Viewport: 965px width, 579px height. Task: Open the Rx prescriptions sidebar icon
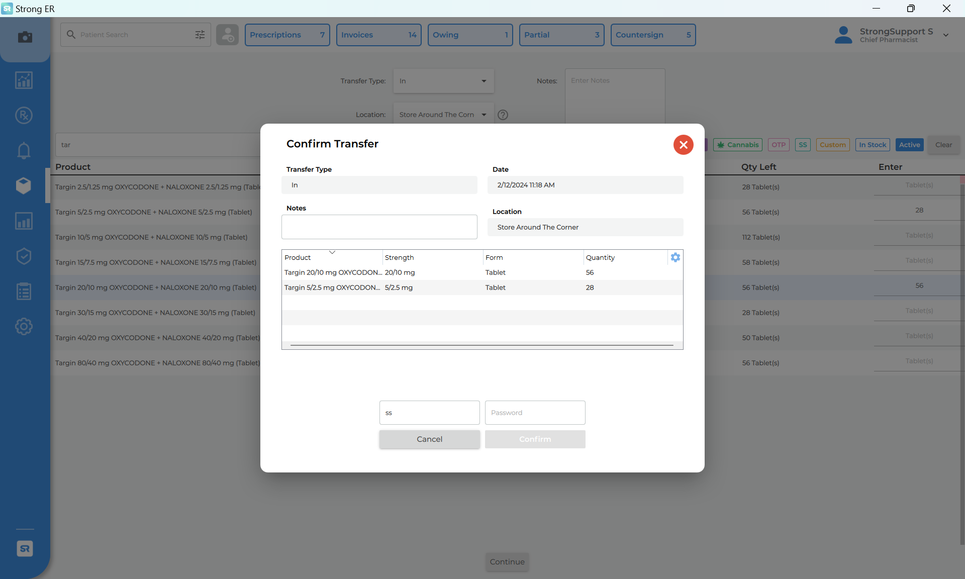point(24,116)
